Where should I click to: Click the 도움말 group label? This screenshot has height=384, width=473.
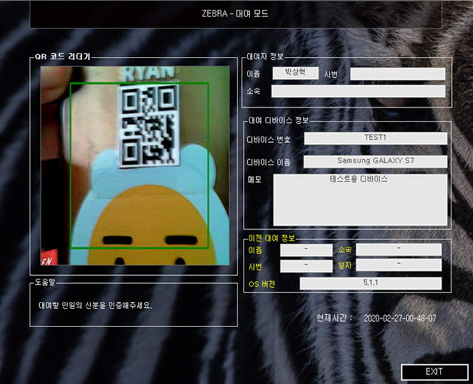click(45, 282)
